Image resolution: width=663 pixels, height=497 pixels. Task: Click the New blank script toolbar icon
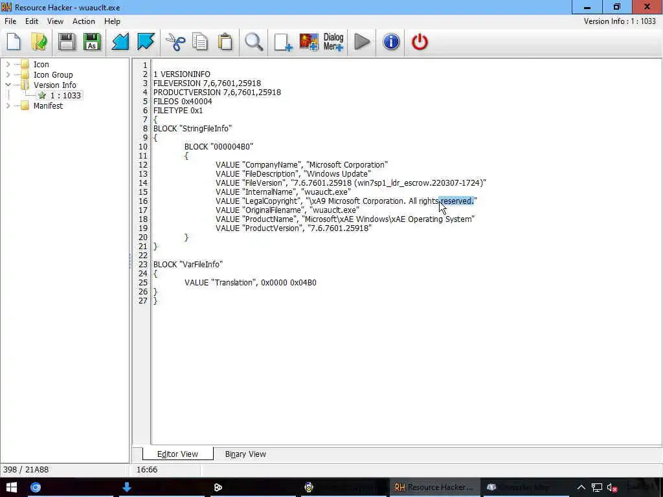click(14, 42)
